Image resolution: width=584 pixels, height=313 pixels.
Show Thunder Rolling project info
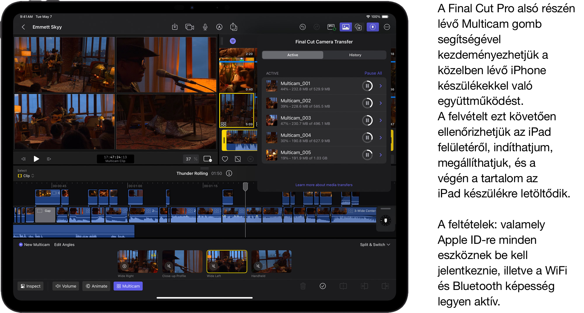229,173
